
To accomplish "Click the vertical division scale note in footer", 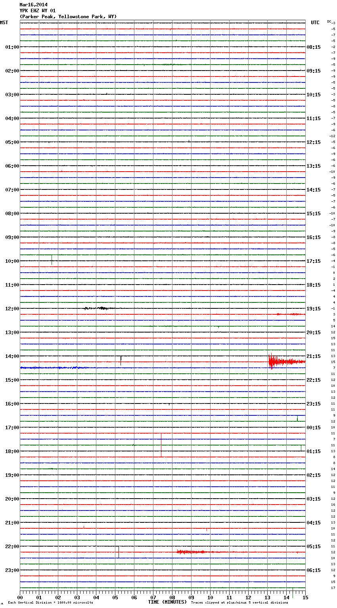I will pos(50,603).
